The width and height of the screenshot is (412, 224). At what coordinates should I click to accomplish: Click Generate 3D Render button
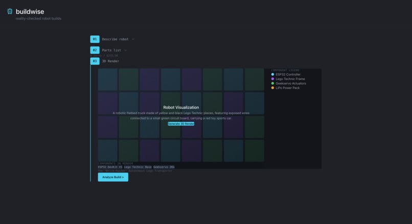(181, 124)
